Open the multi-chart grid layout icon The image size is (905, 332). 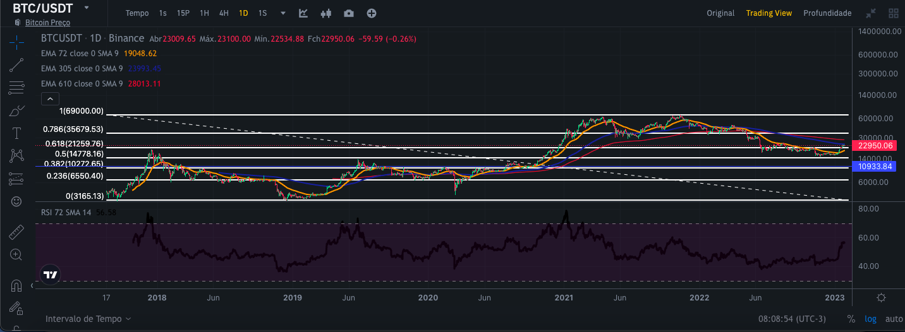pyautogui.click(x=894, y=13)
